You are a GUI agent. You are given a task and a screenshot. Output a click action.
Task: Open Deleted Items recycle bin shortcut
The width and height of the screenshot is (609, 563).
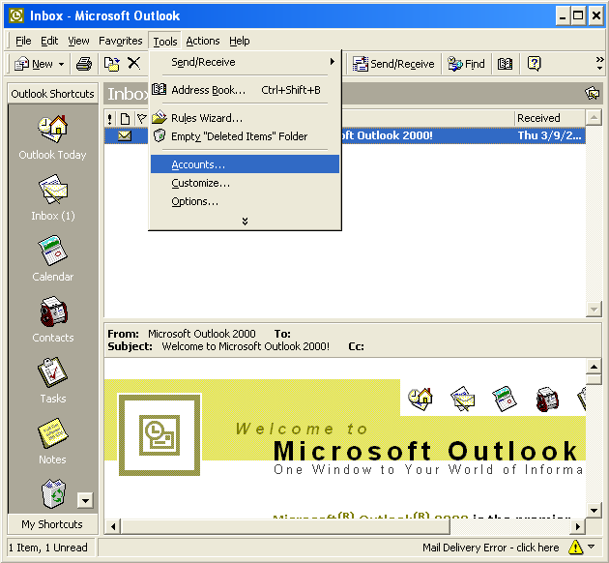click(53, 493)
